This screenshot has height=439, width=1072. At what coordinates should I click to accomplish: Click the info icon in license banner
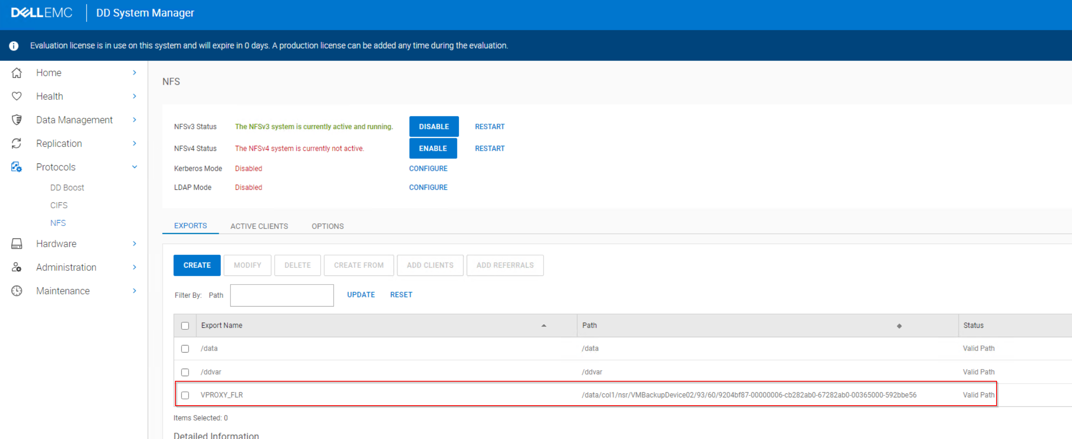click(14, 46)
